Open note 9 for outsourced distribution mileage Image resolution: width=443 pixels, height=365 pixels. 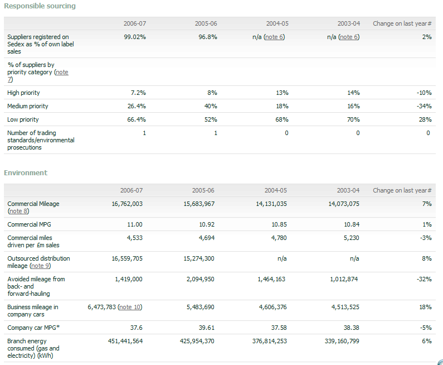click(45, 266)
